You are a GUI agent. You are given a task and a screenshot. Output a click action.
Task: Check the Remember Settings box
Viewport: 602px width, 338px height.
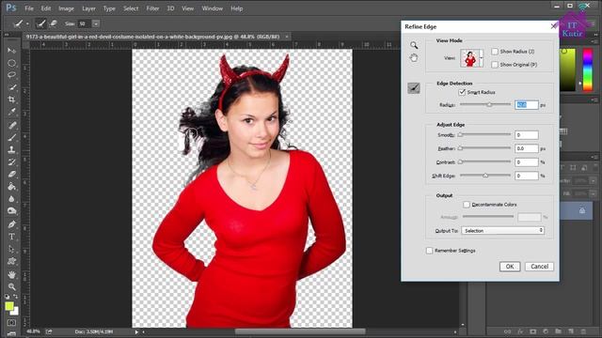429,251
